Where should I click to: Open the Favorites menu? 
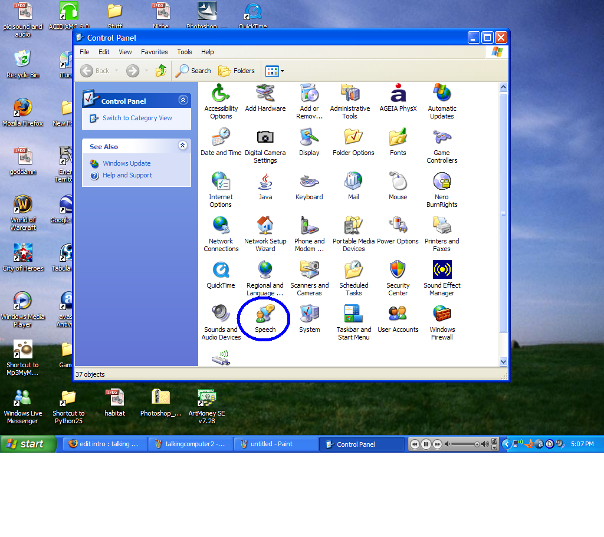pyautogui.click(x=155, y=52)
